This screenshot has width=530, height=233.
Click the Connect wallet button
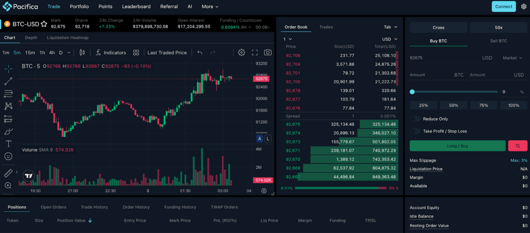[x=503, y=7]
